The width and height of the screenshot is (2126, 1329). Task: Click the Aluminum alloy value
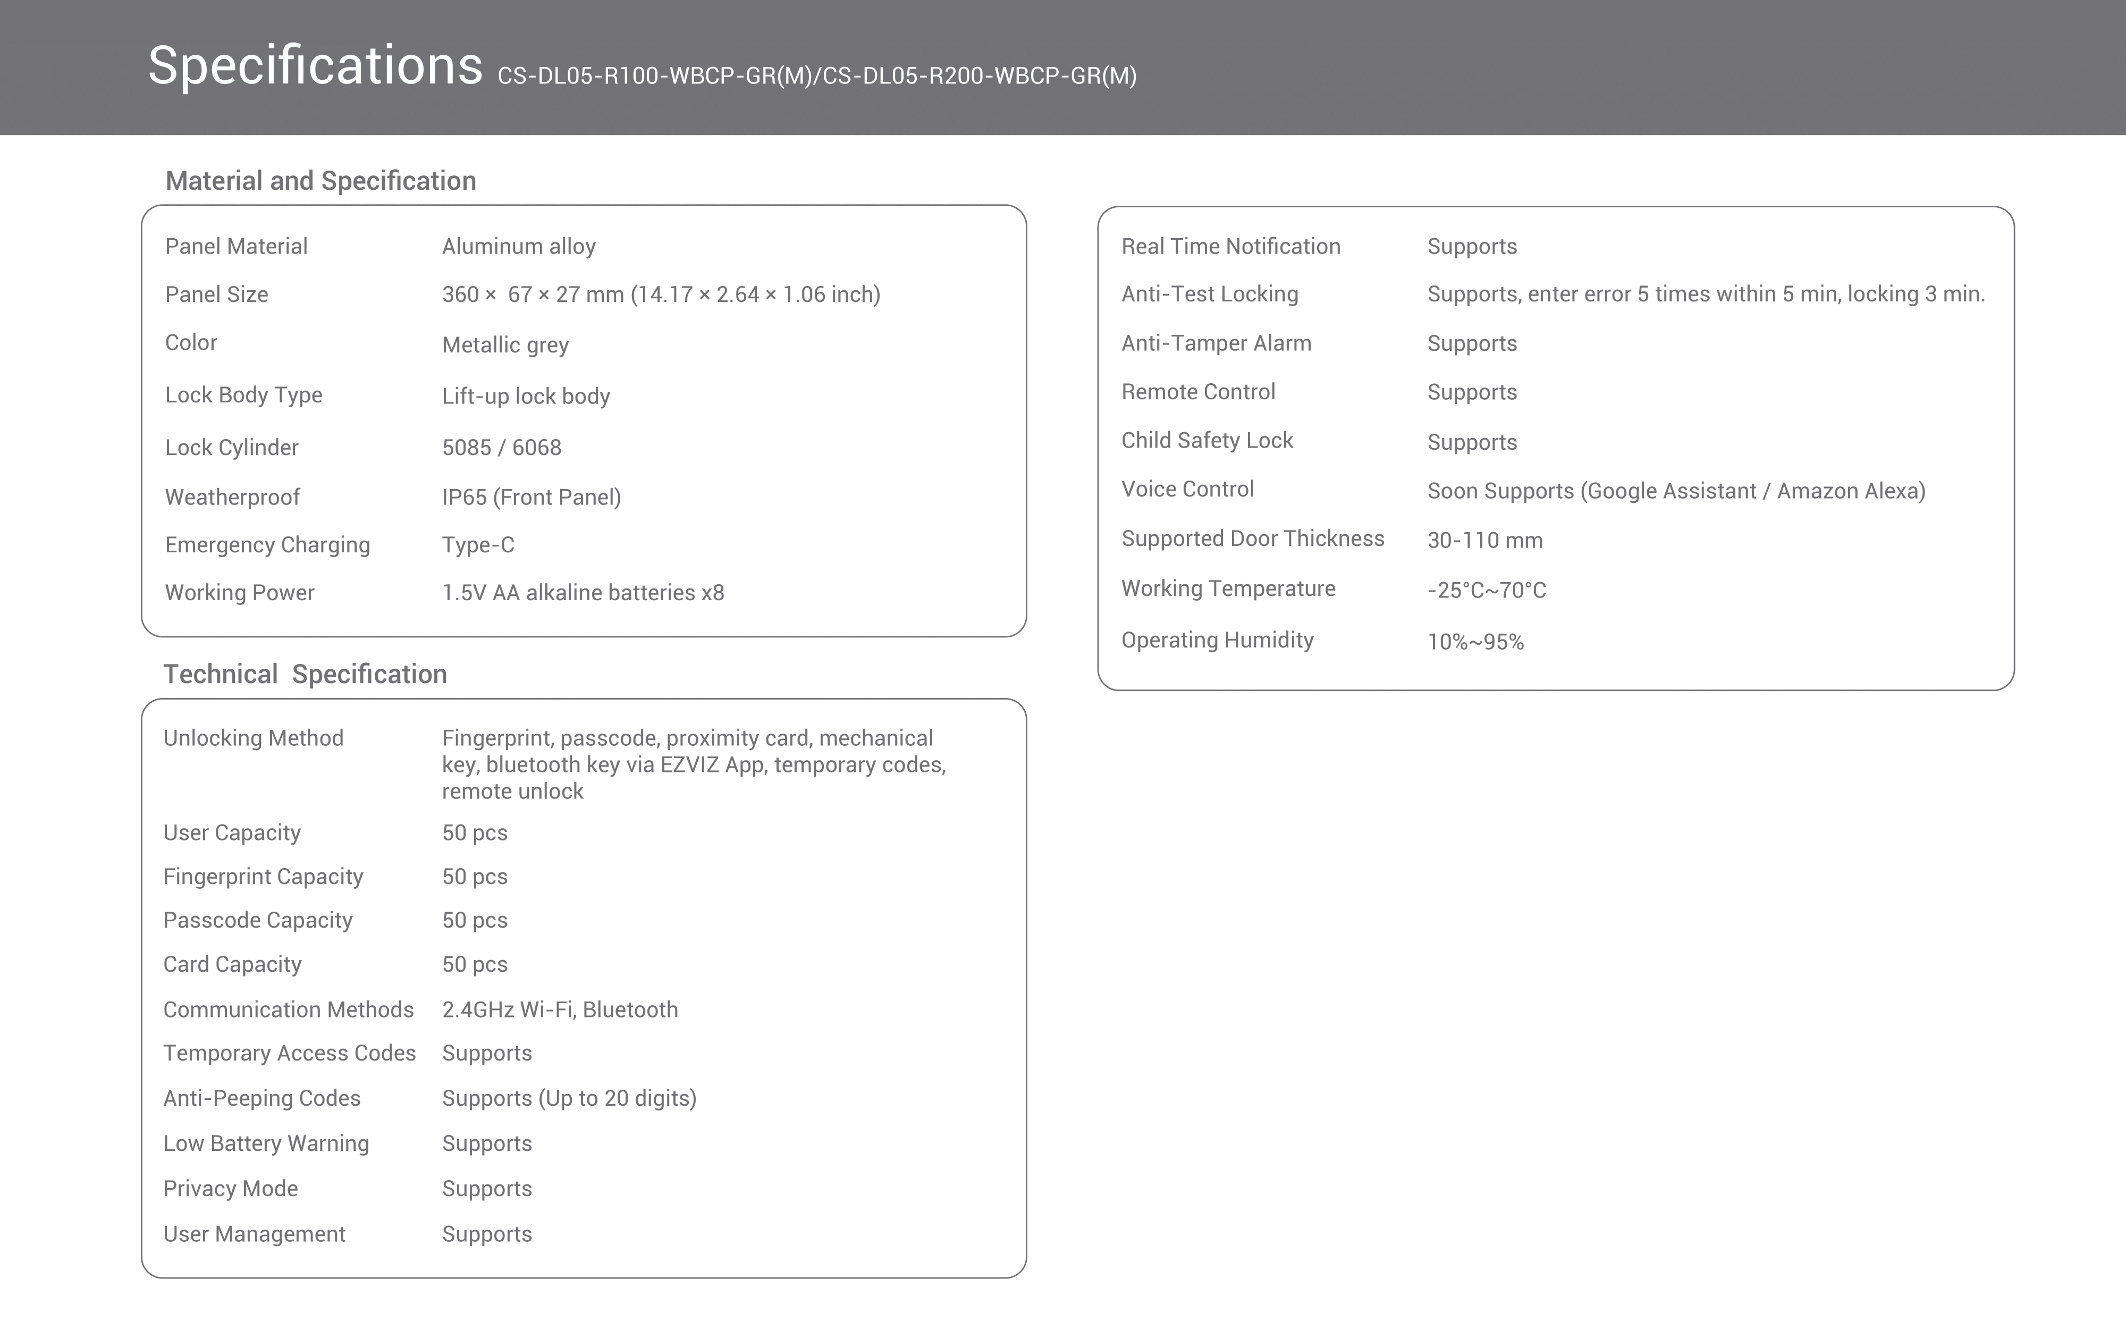click(518, 246)
